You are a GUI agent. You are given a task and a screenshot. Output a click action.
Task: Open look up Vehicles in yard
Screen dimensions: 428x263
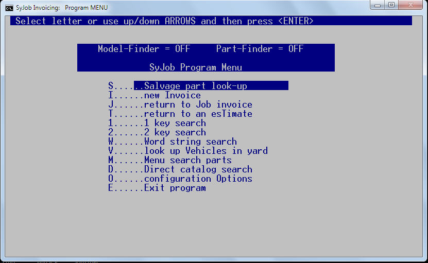pos(188,151)
